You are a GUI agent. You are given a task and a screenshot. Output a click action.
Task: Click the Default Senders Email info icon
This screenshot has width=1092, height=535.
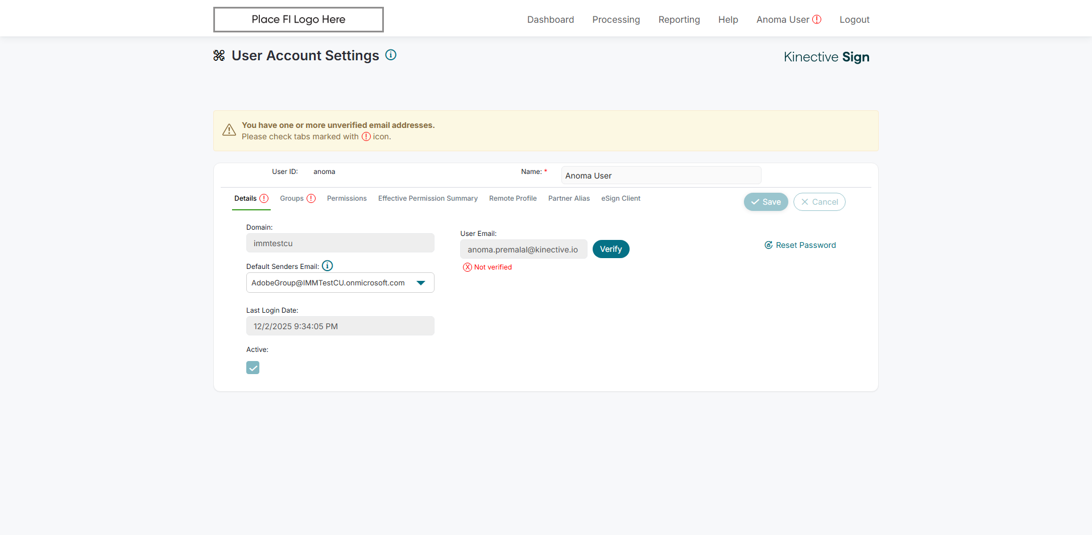pyautogui.click(x=328, y=266)
